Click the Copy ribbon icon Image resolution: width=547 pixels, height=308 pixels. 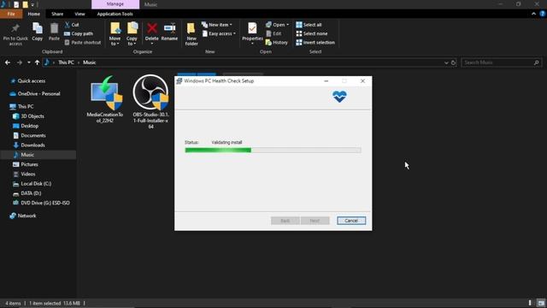38,32
